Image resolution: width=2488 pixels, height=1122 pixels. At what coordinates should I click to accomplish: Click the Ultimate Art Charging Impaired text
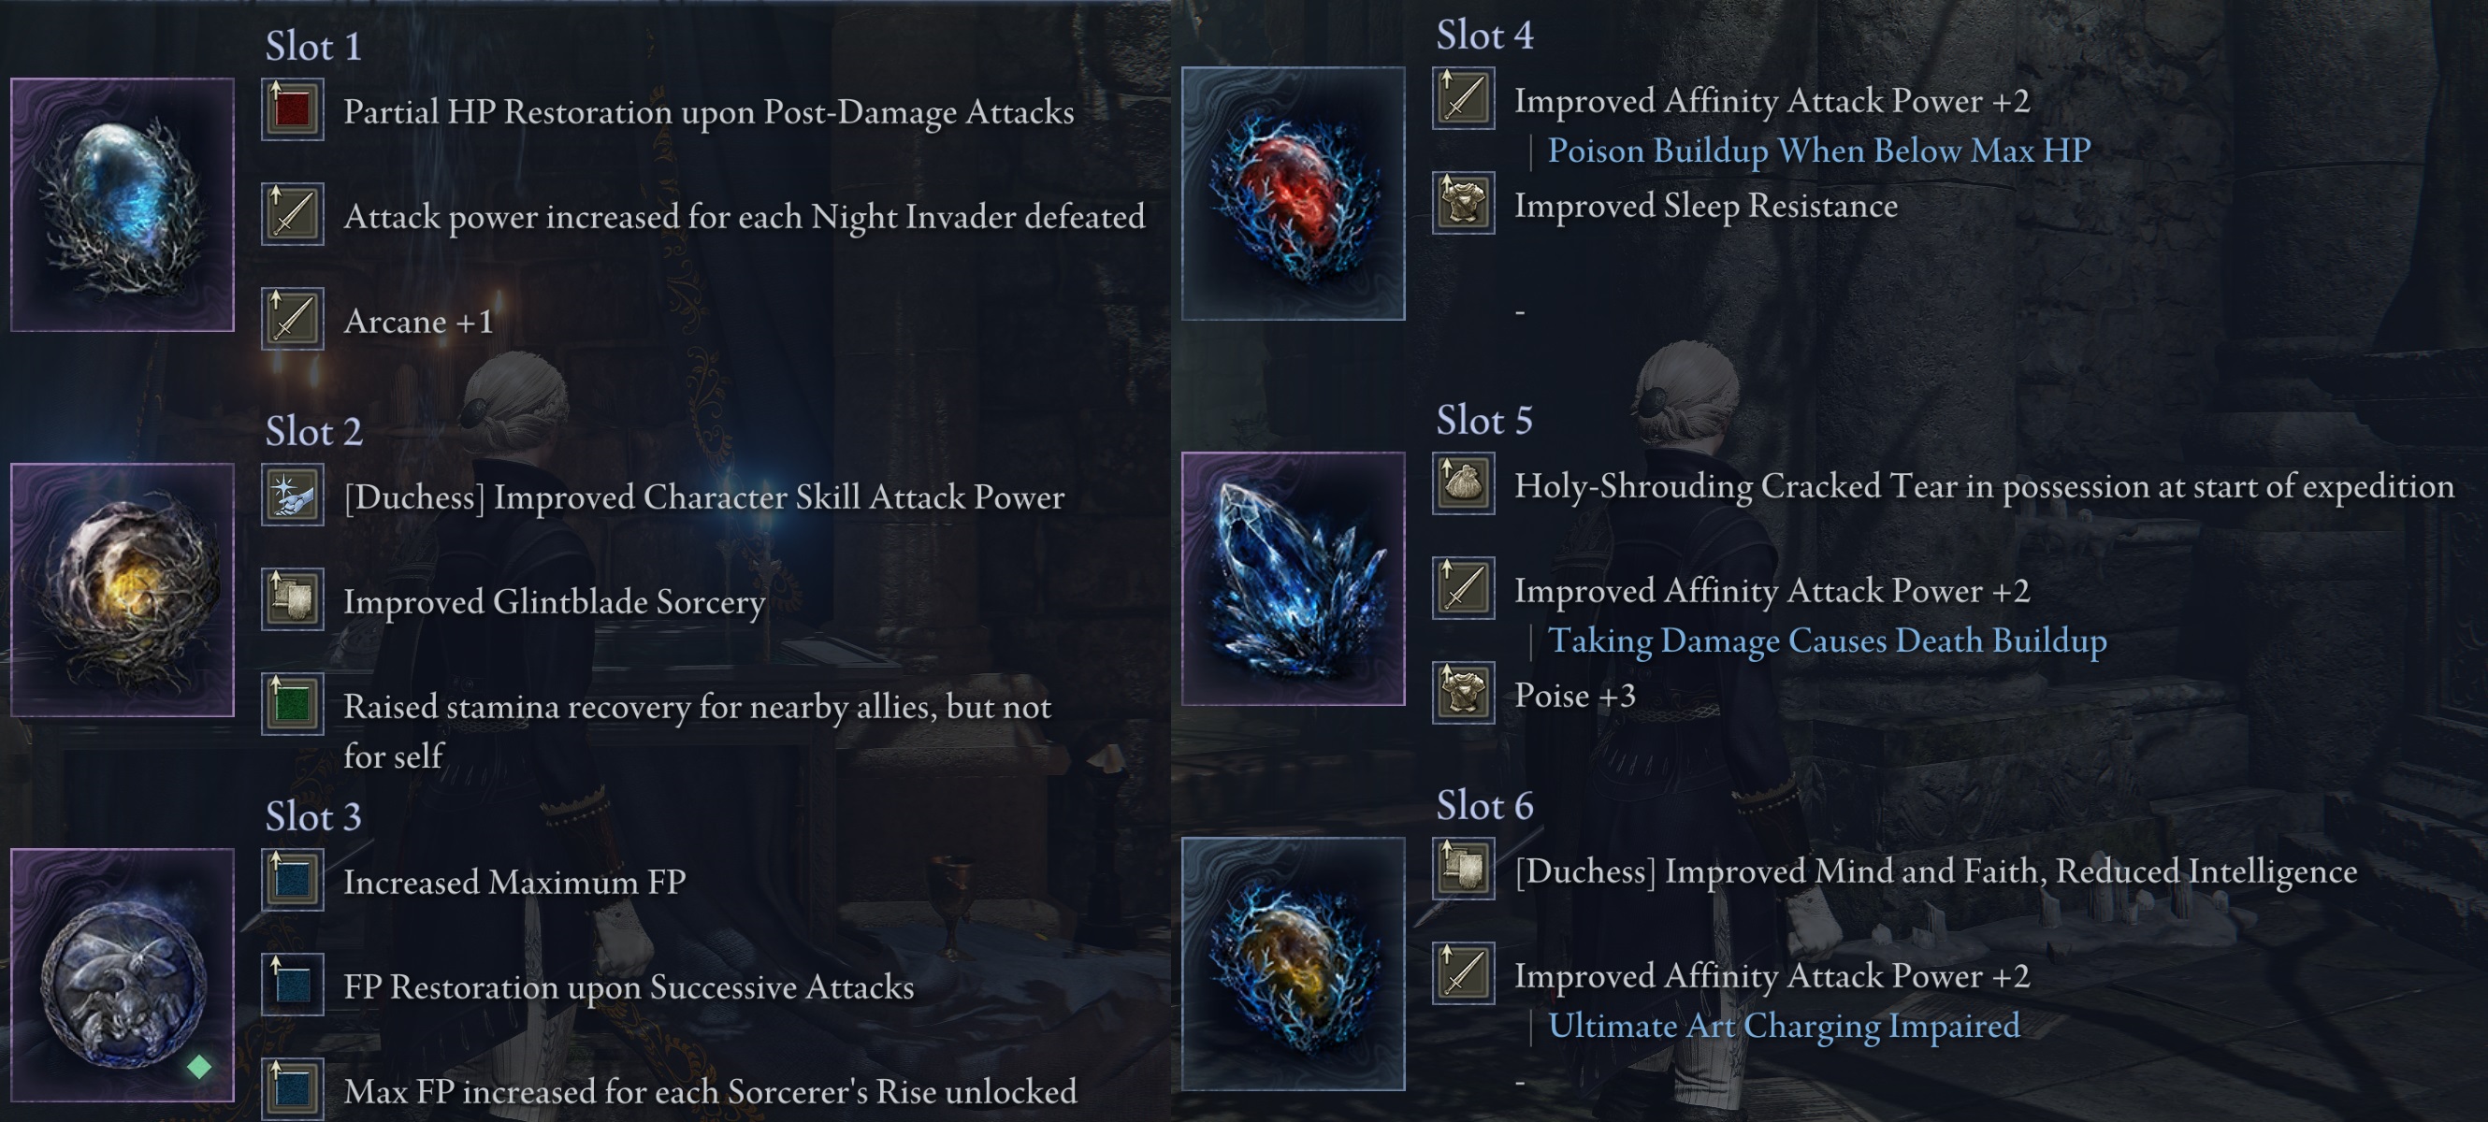pyautogui.click(x=1784, y=1026)
